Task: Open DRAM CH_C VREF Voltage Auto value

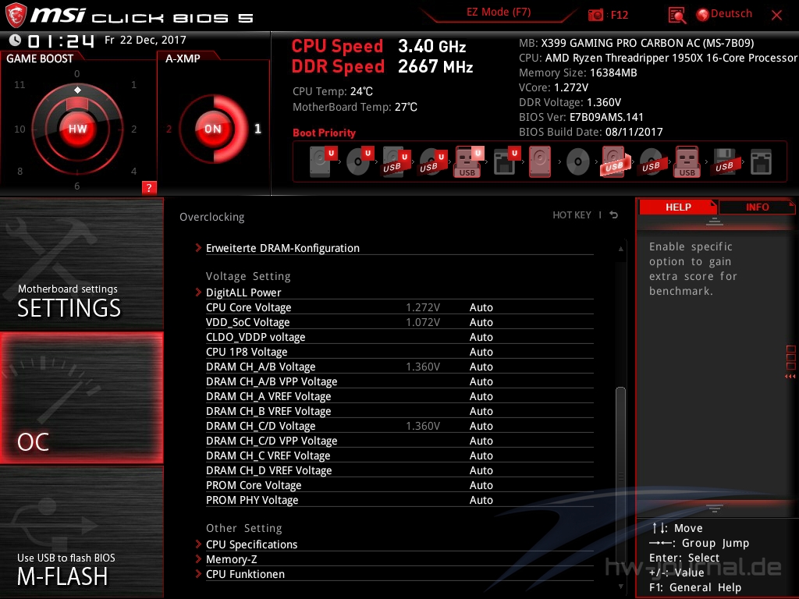Action: click(x=481, y=455)
